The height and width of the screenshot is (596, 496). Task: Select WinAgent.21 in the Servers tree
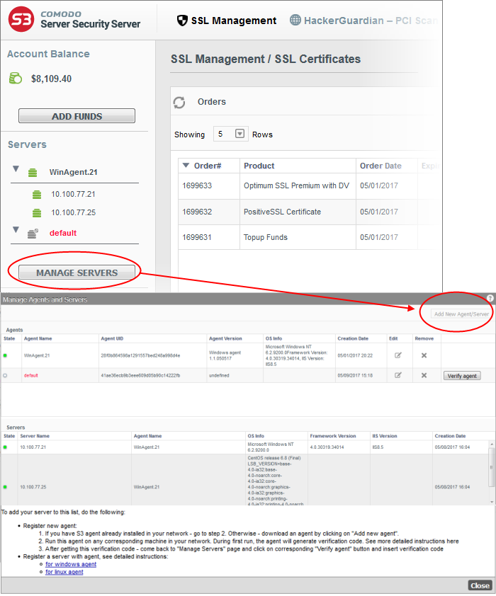[x=74, y=172]
